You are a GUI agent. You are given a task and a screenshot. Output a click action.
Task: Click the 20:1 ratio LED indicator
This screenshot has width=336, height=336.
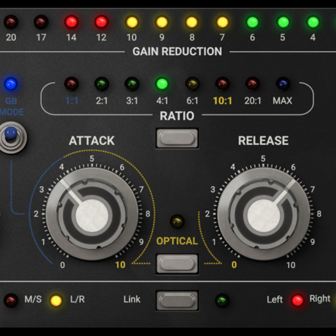(x=253, y=83)
